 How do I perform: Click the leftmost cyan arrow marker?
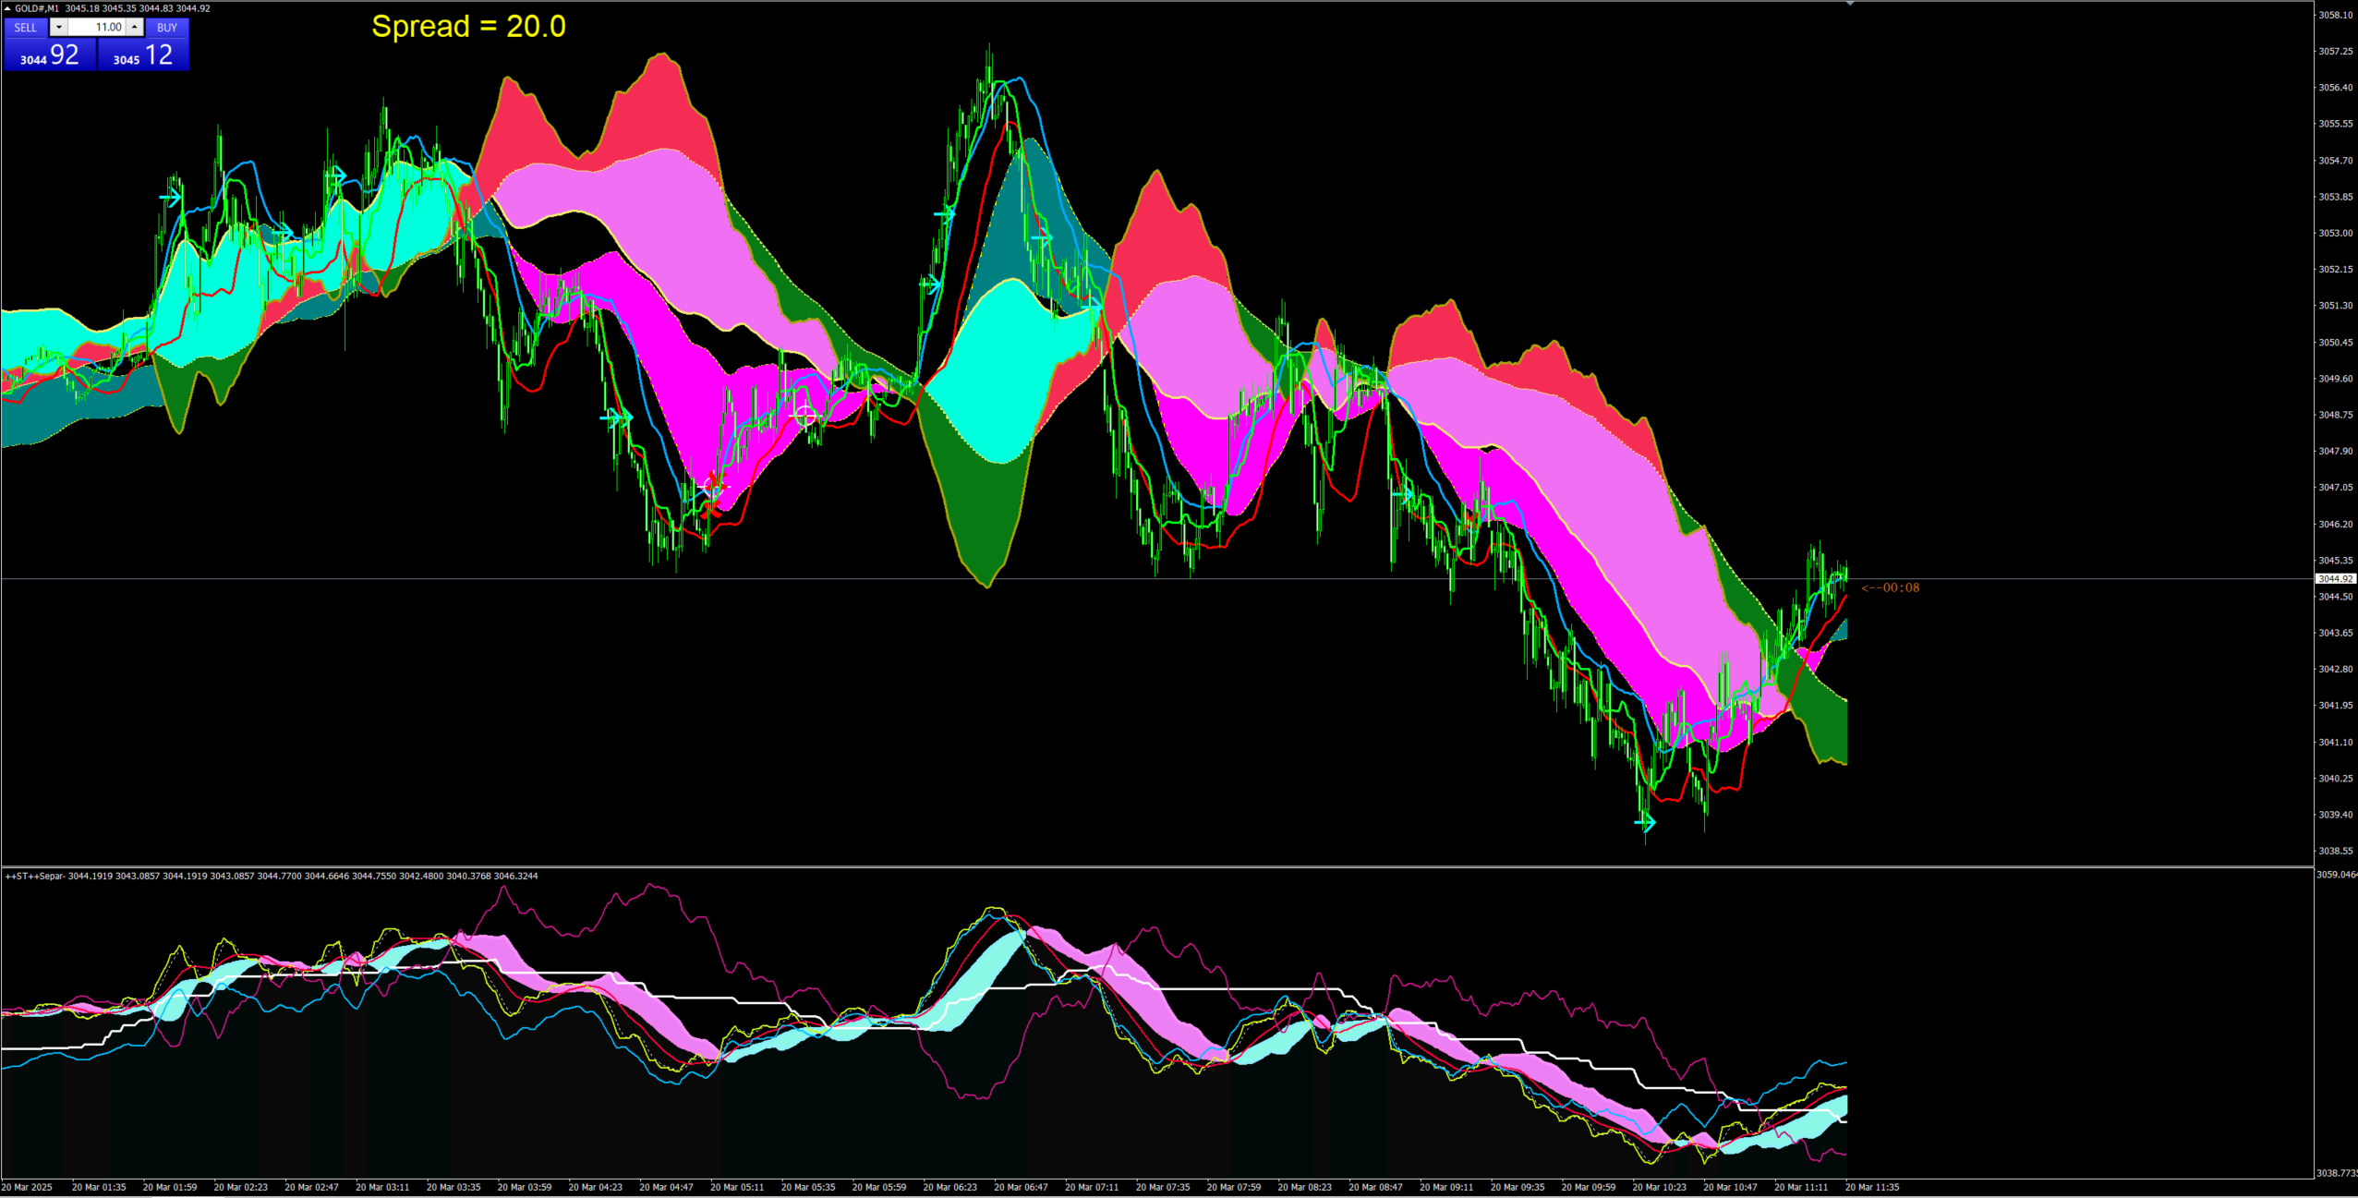(171, 197)
